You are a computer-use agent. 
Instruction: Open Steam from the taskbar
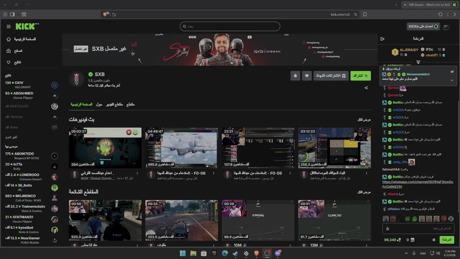tap(235, 253)
